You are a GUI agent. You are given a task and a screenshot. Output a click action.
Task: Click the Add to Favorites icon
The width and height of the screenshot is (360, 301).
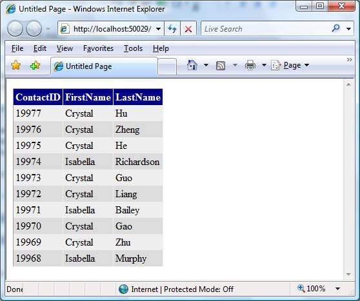35,65
